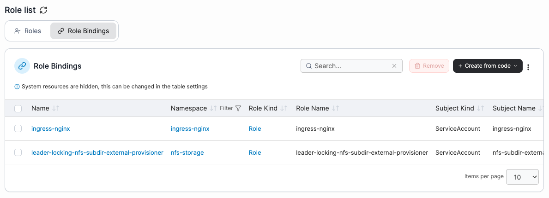This screenshot has height=198, width=549.
Task: Sort by Subject Kind column arrows
Action: pos(481,108)
